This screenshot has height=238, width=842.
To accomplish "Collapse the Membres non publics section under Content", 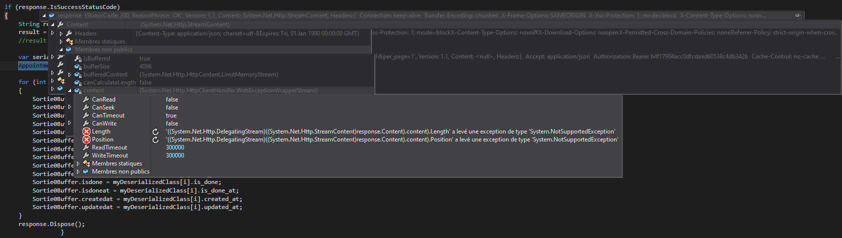I will pyautogui.click(x=61, y=49).
